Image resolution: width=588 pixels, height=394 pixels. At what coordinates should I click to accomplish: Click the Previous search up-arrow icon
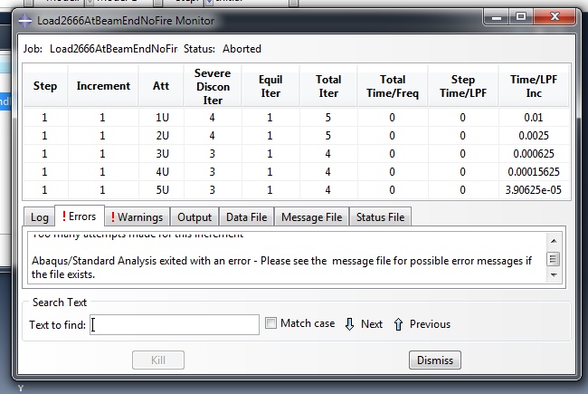point(398,324)
